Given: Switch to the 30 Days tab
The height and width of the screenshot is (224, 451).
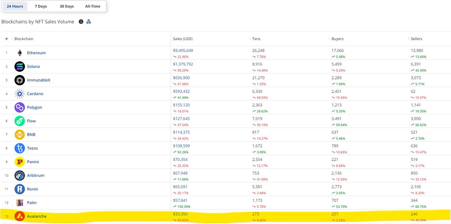Looking at the screenshot, I should tap(67, 6).
